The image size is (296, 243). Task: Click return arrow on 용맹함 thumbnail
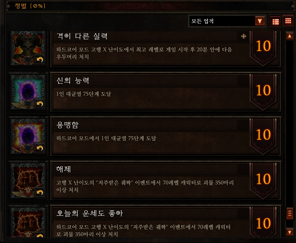pos(40,148)
